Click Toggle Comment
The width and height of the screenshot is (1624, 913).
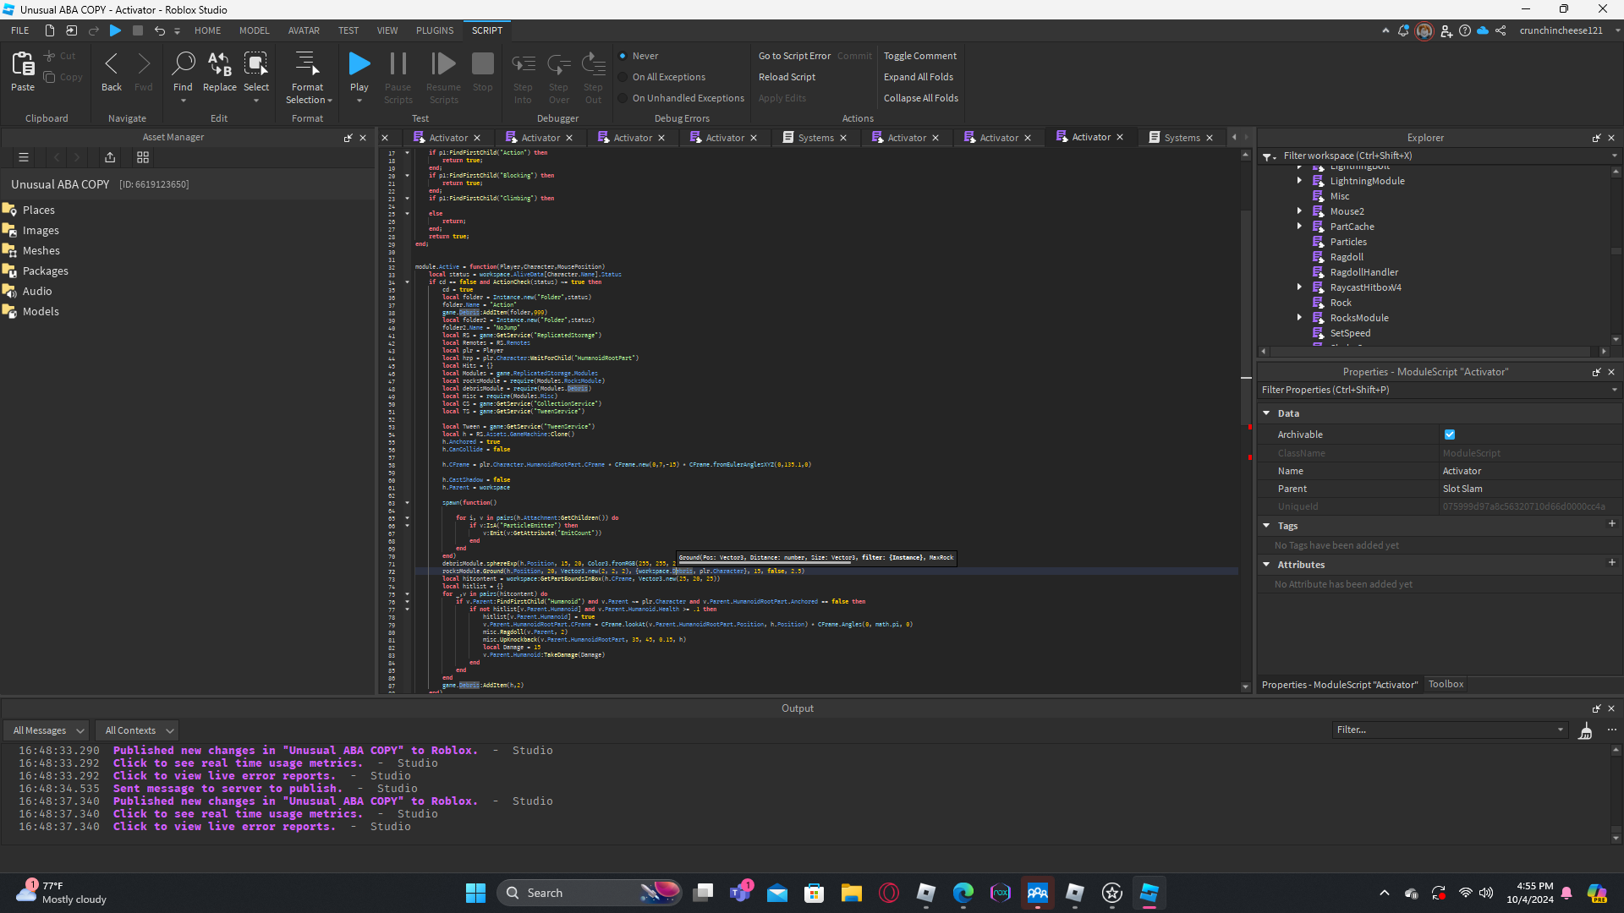920,56
